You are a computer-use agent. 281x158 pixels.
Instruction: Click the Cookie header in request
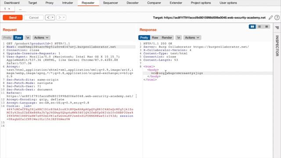click(x=70, y=113)
